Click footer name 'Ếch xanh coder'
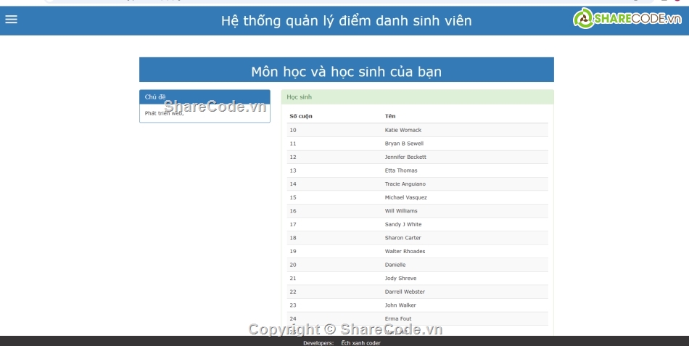 tap(360, 343)
